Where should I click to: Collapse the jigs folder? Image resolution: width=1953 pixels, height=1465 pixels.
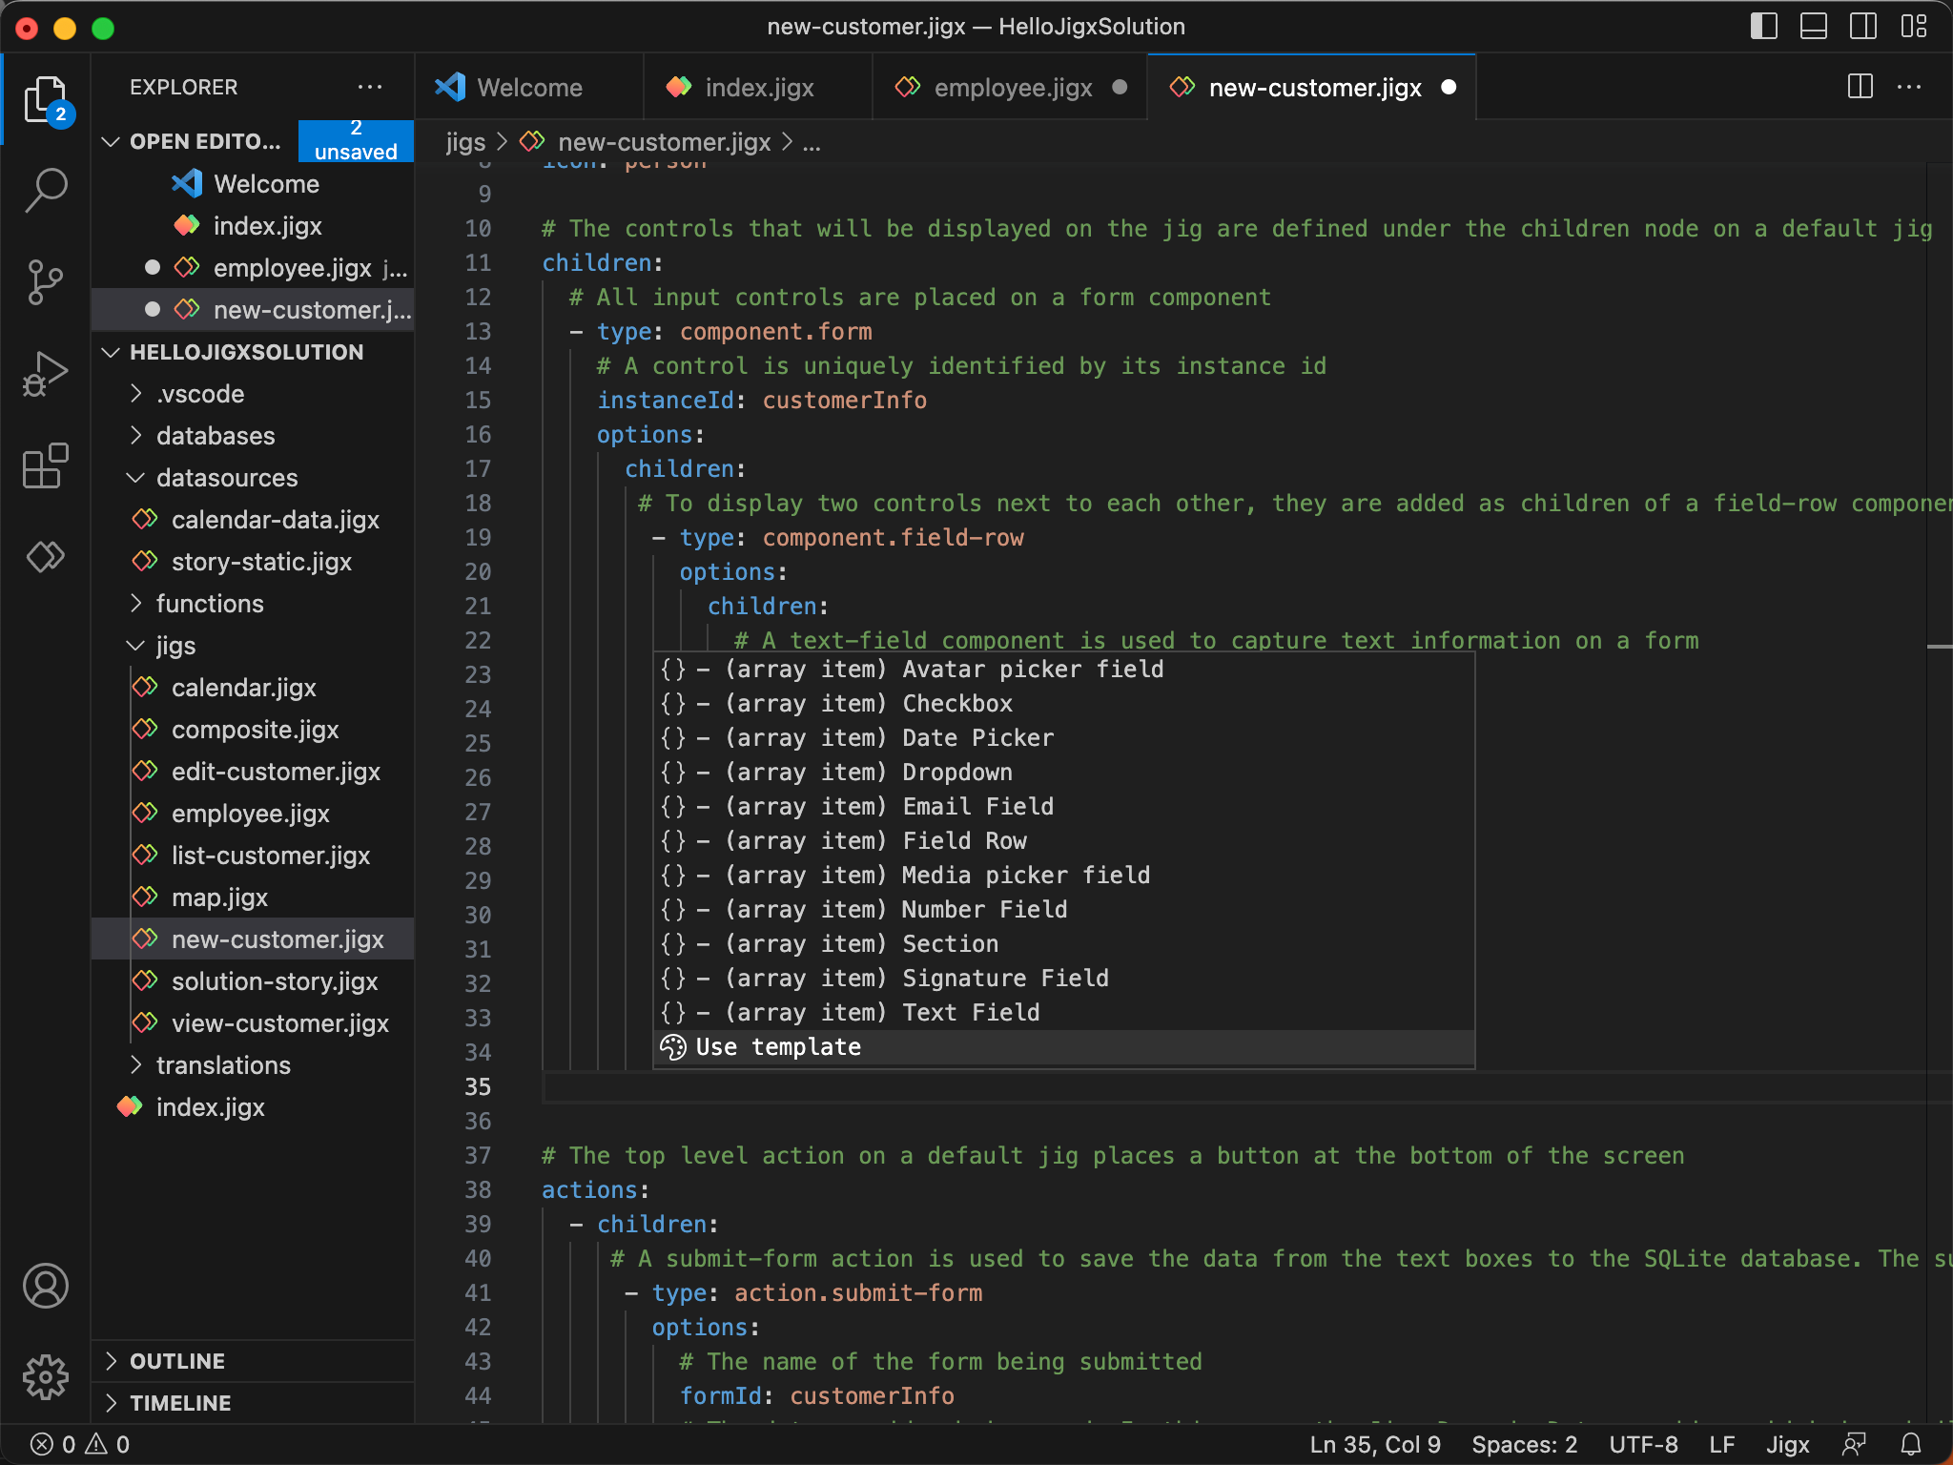253,646
